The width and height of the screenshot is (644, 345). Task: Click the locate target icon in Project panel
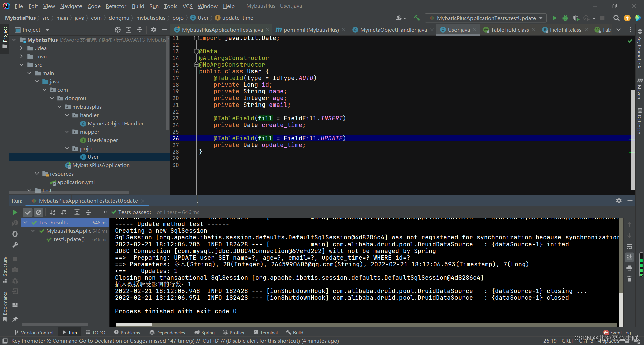tap(118, 30)
